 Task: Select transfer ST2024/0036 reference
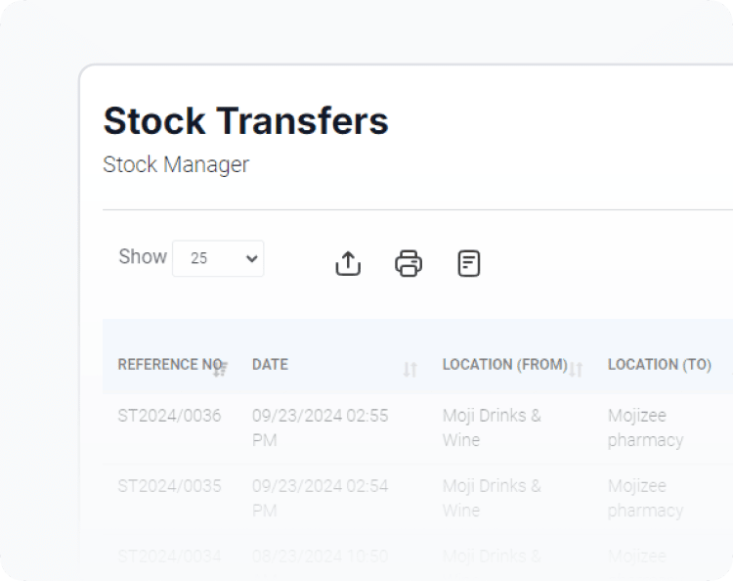[169, 416]
